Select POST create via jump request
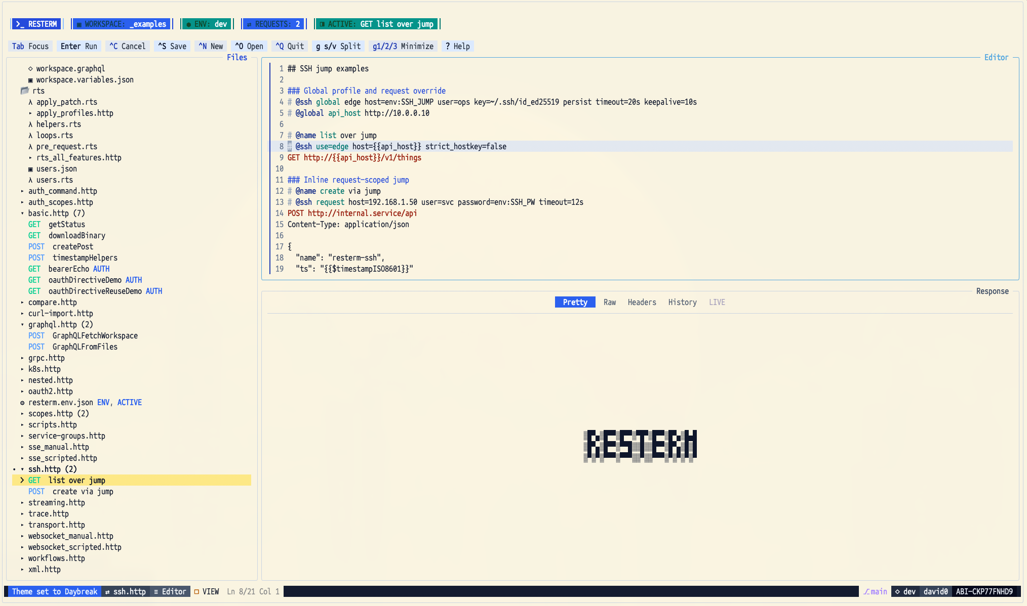The width and height of the screenshot is (1027, 606). click(x=71, y=491)
